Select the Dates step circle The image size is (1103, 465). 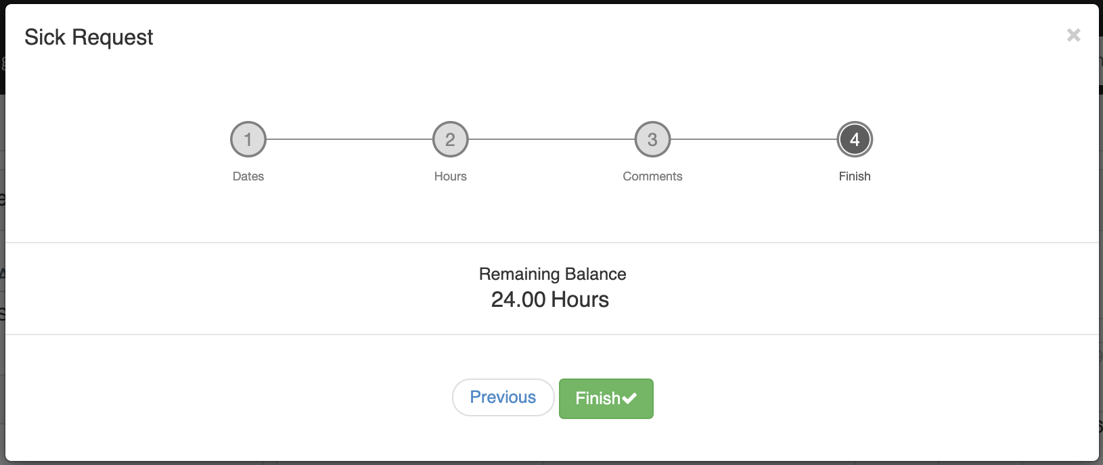click(248, 140)
